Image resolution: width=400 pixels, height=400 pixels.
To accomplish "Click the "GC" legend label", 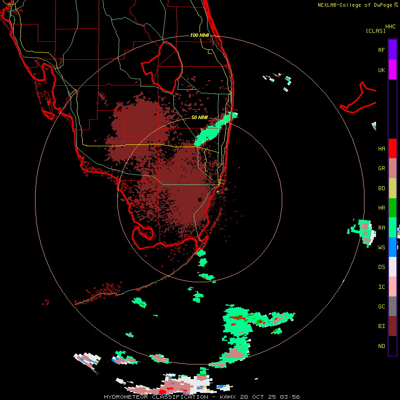I will (x=381, y=307).
